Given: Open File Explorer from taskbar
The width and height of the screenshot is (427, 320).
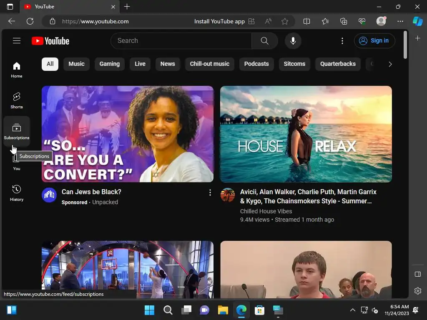Looking at the screenshot, I should click(x=223, y=310).
